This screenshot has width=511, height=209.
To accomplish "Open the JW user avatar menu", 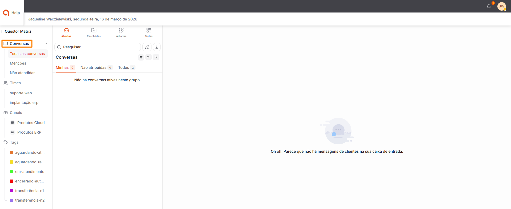I will tap(501, 6).
